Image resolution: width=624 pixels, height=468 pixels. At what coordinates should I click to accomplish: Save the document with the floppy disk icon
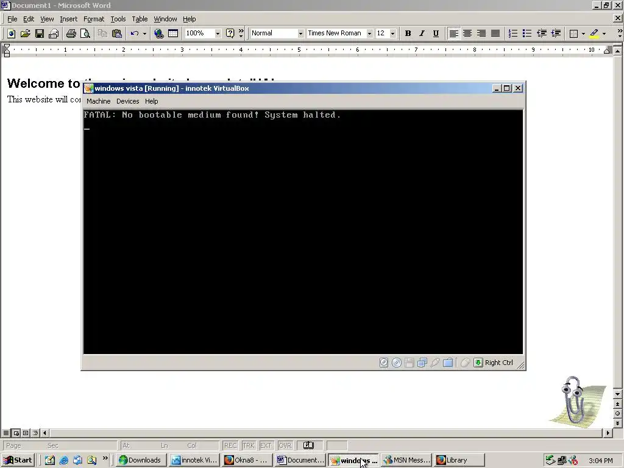(x=40, y=34)
